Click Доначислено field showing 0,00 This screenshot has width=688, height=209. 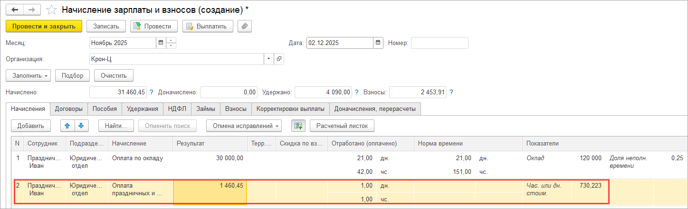point(229,92)
